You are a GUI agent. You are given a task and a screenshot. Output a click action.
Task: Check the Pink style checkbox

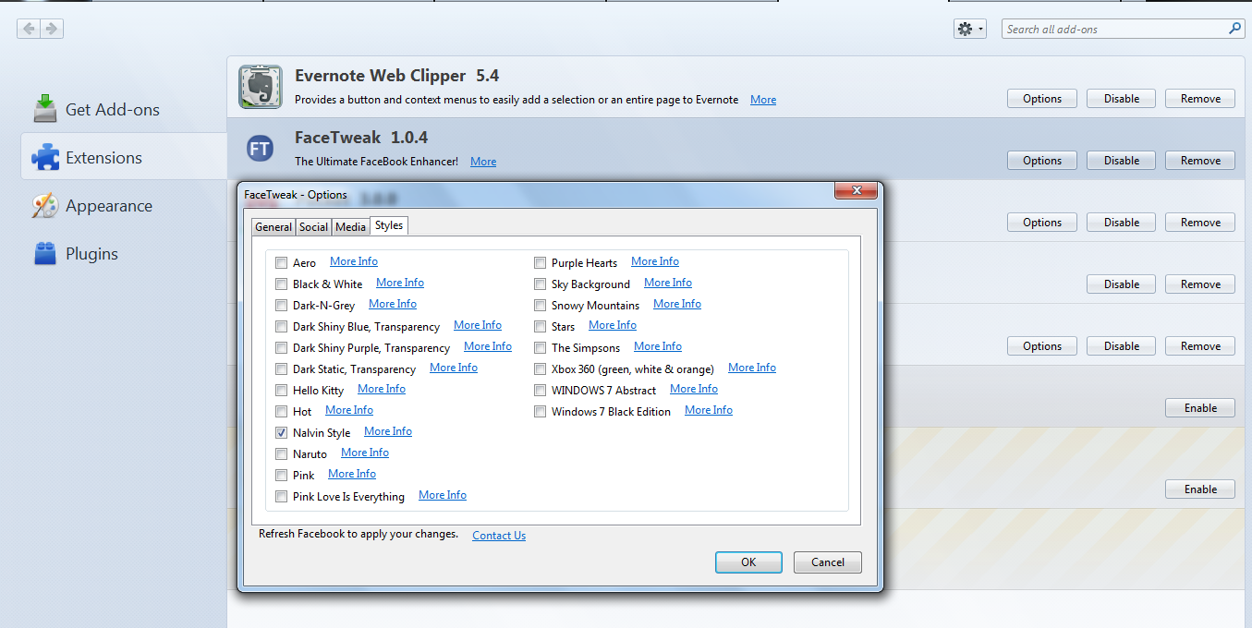pyautogui.click(x=281, y=476)
